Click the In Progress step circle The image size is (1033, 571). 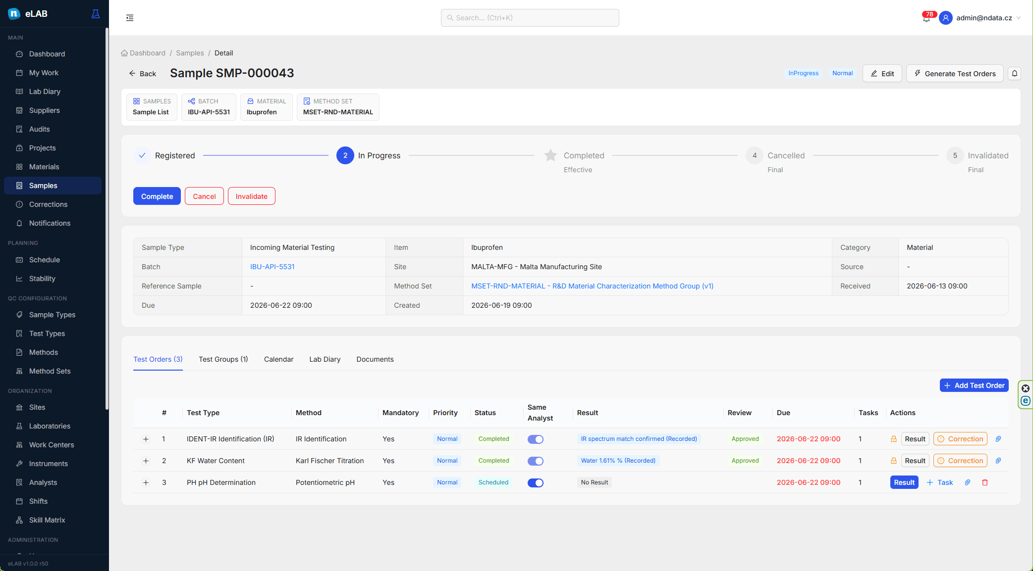[x=345, y=155]
